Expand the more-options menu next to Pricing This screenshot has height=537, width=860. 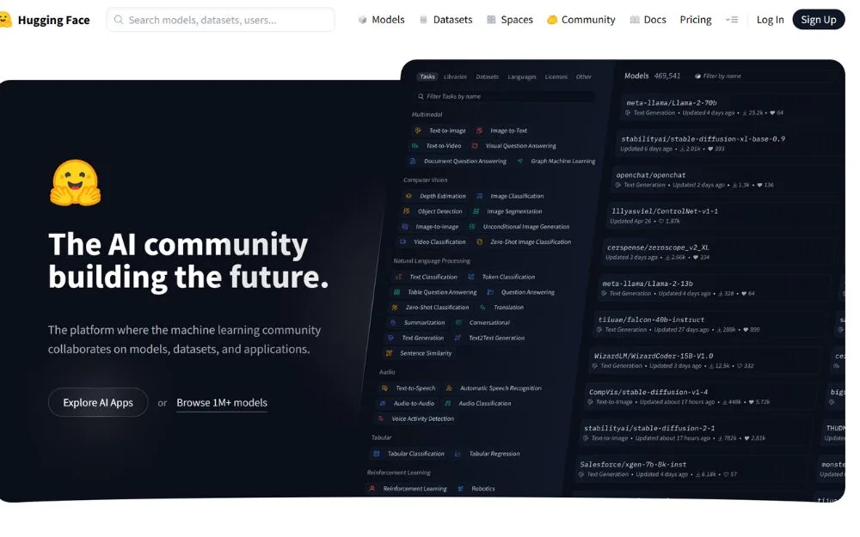pyautogui.click(x=732, y=20)
